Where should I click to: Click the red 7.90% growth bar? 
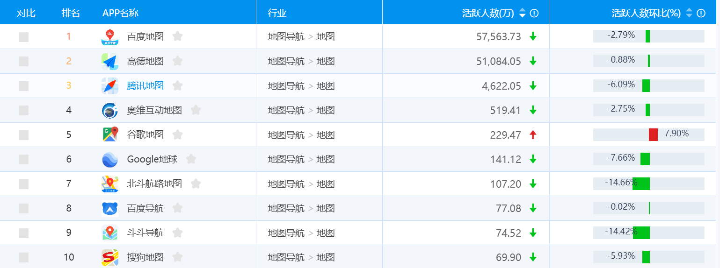(653, 134)
